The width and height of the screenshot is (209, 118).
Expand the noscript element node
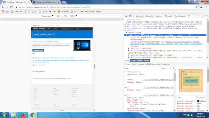coord(129,48)
